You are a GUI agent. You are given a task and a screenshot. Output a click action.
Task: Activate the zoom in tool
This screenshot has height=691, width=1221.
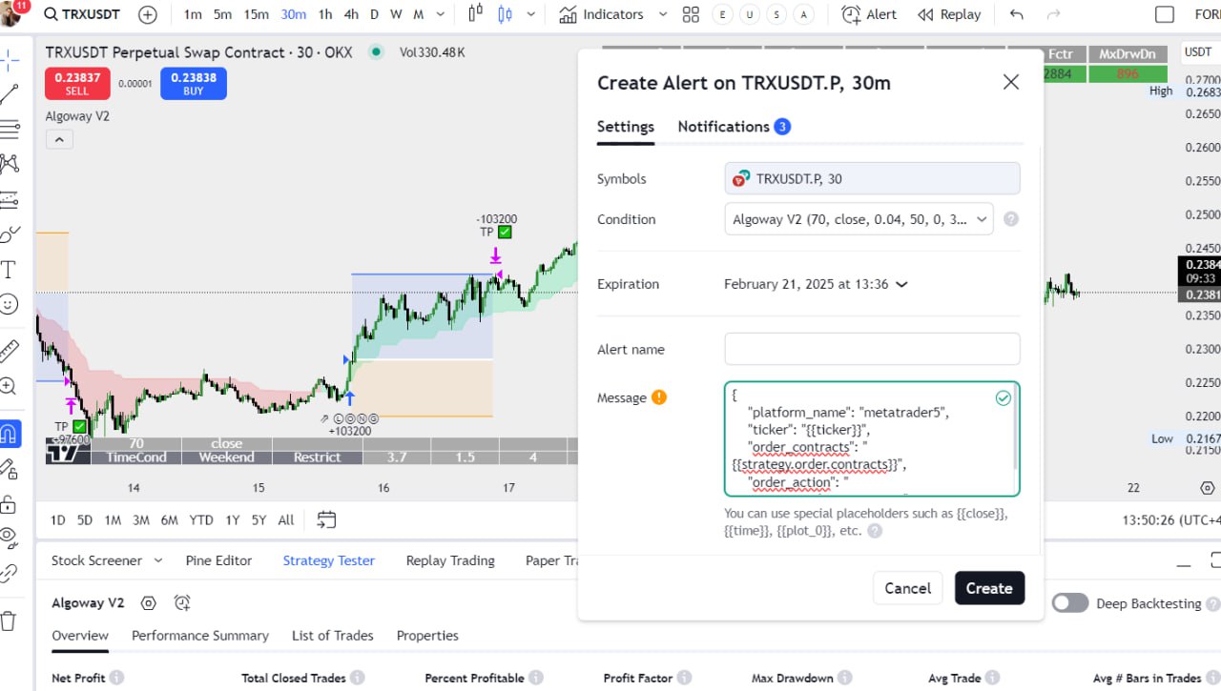point(10,386)
